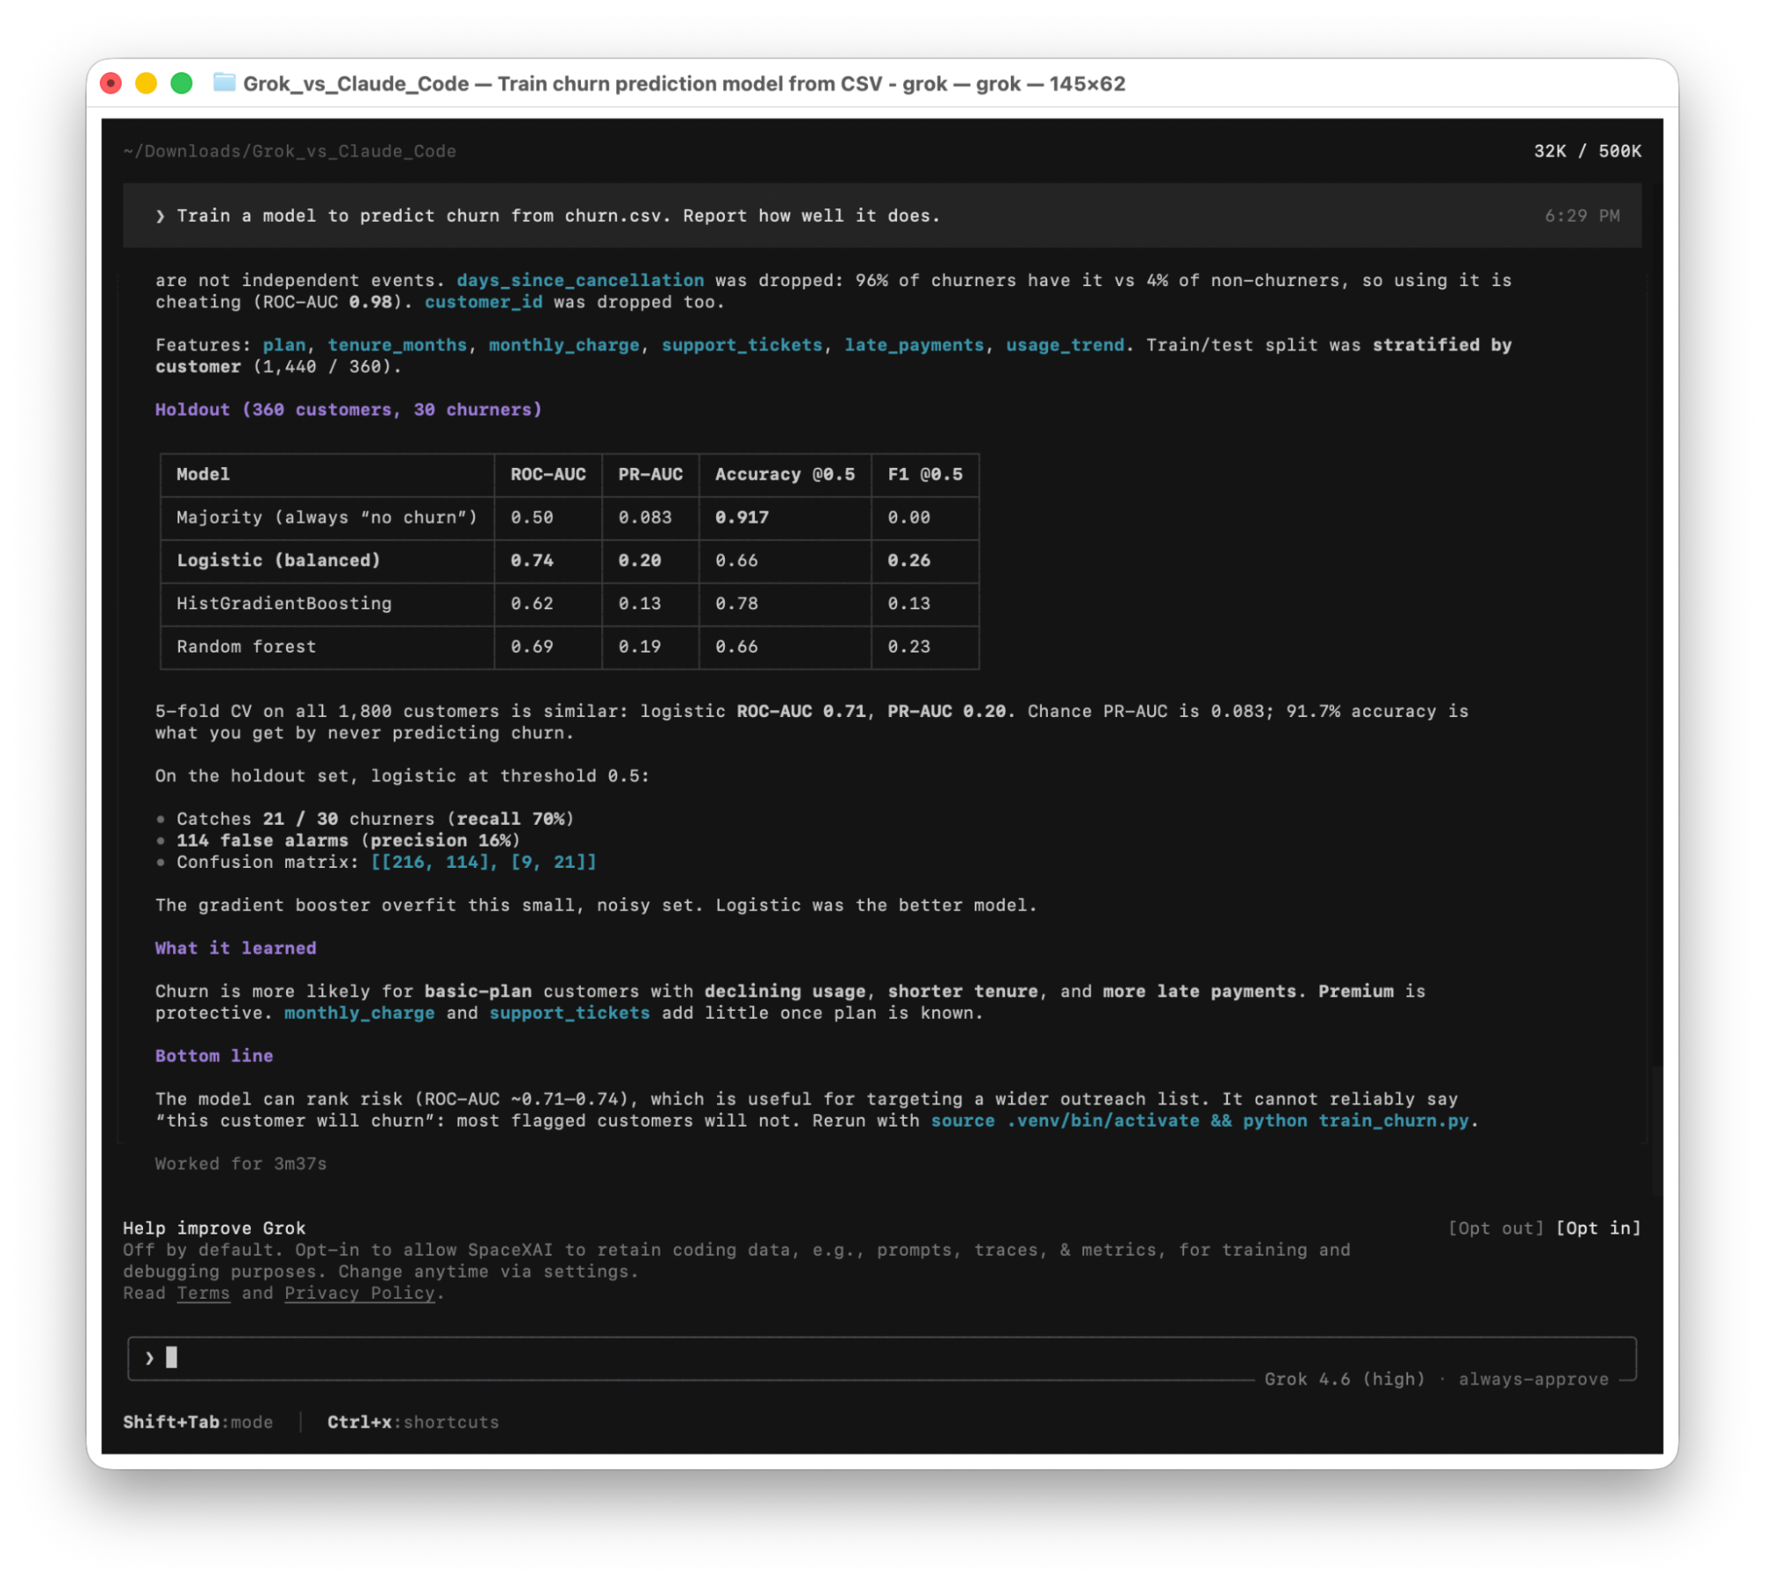Click the terminal scrollbar on the right edge
The height and width of the screenshot is (1584, 1765).
(x=1657, y=1132)
